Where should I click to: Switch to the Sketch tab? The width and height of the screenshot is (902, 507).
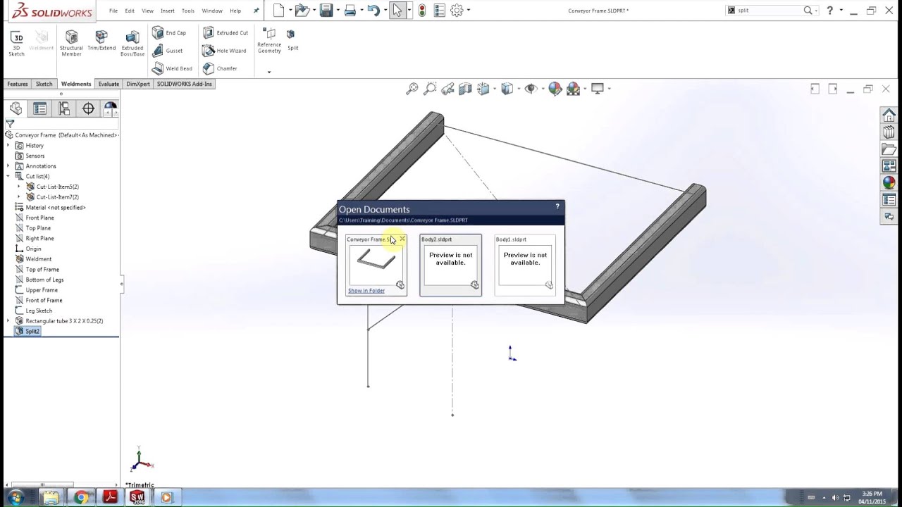(44, 84)
